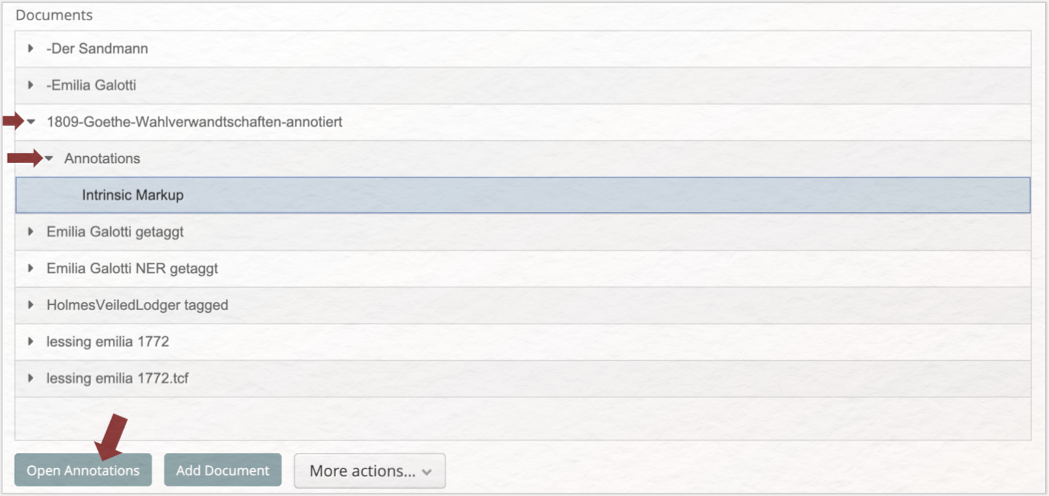Expand HolmesVeiledLodger tagged triangle
Image resolution: width=1049 pixels, height=496 pixels.
click(x=31, y=305)
